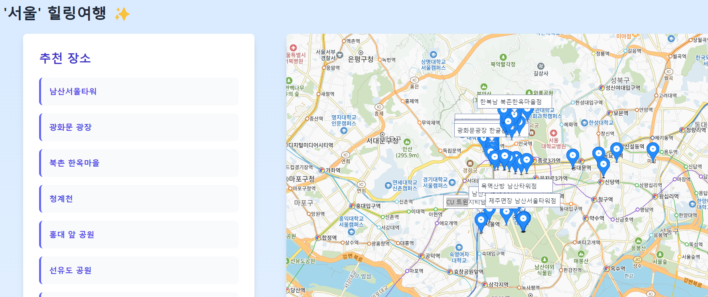Image resolution: width=708 pixels, height=297 pixels.
Task: Click the 은평구청 office marker
Action: (x=361, y=53)
